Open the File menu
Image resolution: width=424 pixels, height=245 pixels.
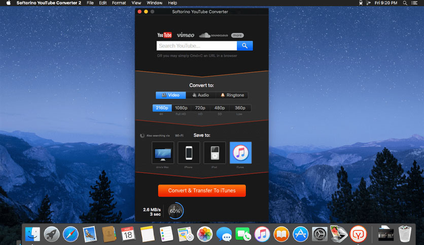(90, 3)
